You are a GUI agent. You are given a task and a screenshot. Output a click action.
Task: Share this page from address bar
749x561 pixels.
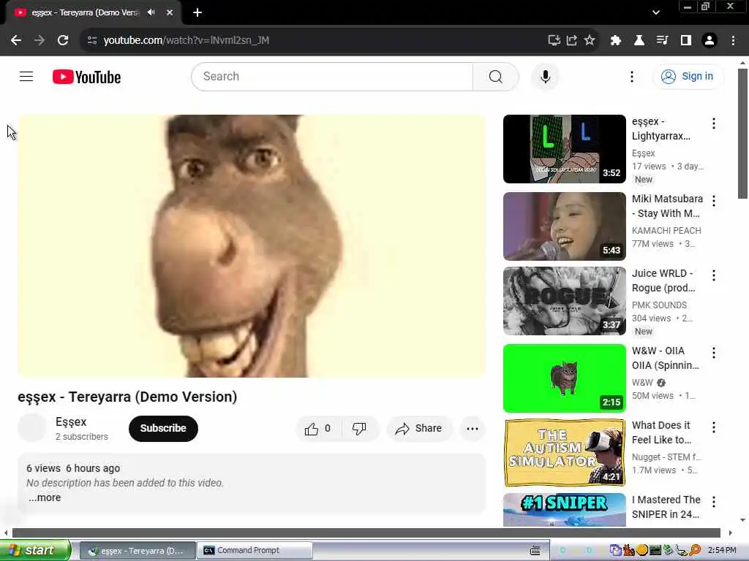tap(572, 40)
